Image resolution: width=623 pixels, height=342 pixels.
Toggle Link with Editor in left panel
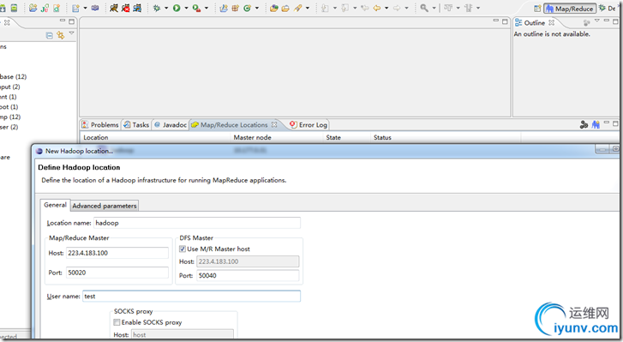tap(60, 35)
